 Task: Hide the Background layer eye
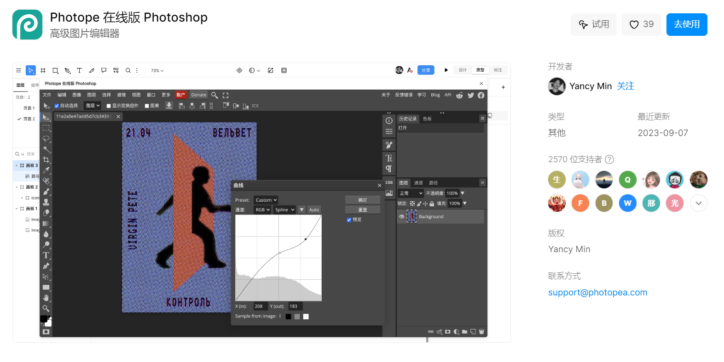pos(401,216)
